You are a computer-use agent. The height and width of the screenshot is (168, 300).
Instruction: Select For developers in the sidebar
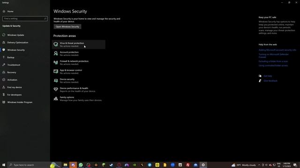(25, 95)
